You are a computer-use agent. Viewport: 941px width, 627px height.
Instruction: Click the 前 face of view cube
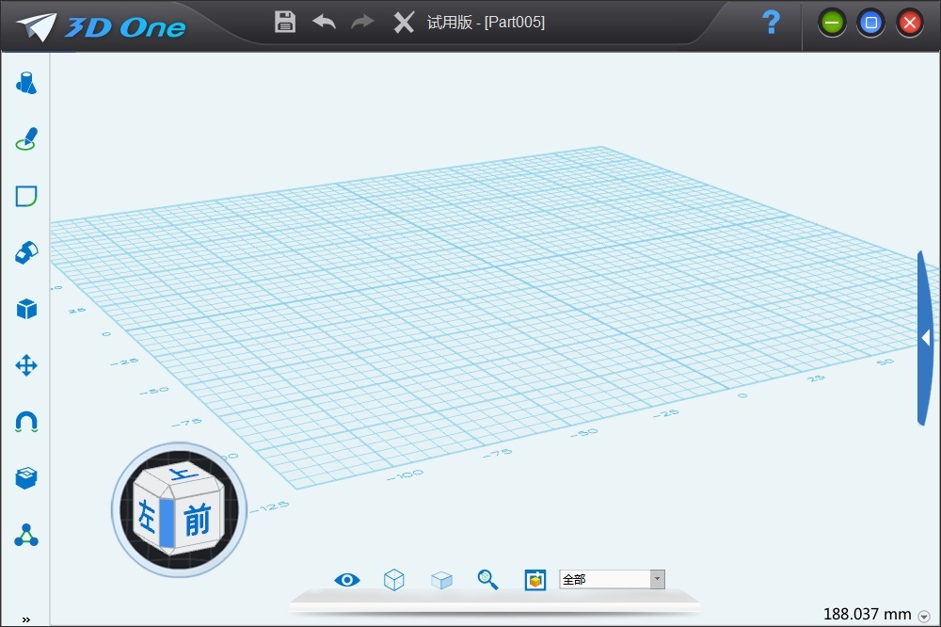(197, 519)
